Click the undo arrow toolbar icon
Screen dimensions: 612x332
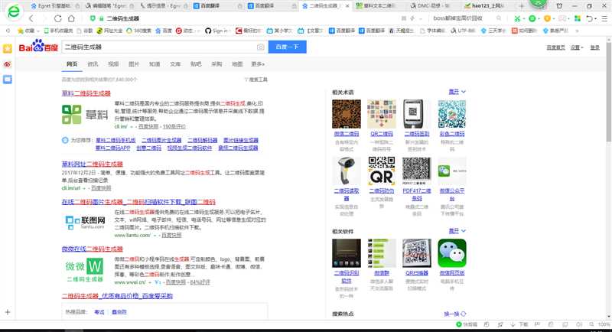coord(590,18)
